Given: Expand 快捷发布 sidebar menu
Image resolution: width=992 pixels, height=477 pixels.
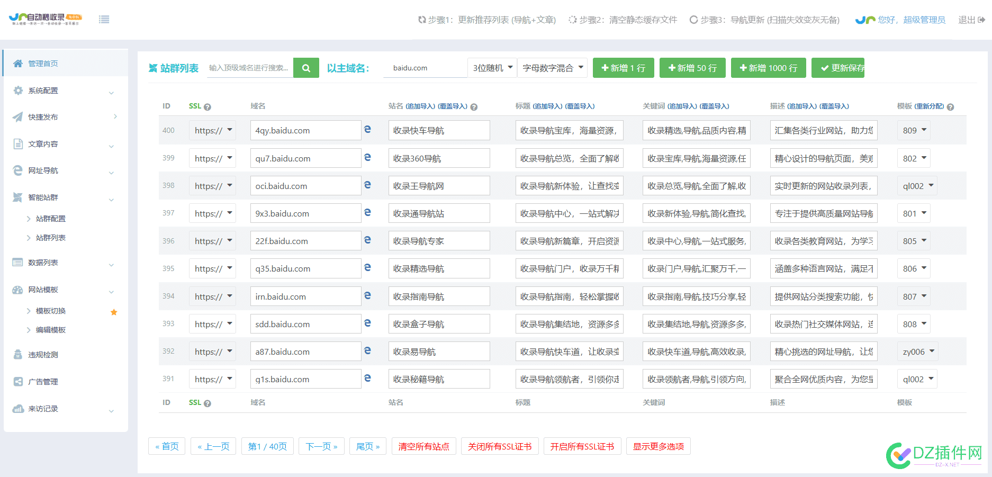Looking at the screenshot, I should pos(66,117).
